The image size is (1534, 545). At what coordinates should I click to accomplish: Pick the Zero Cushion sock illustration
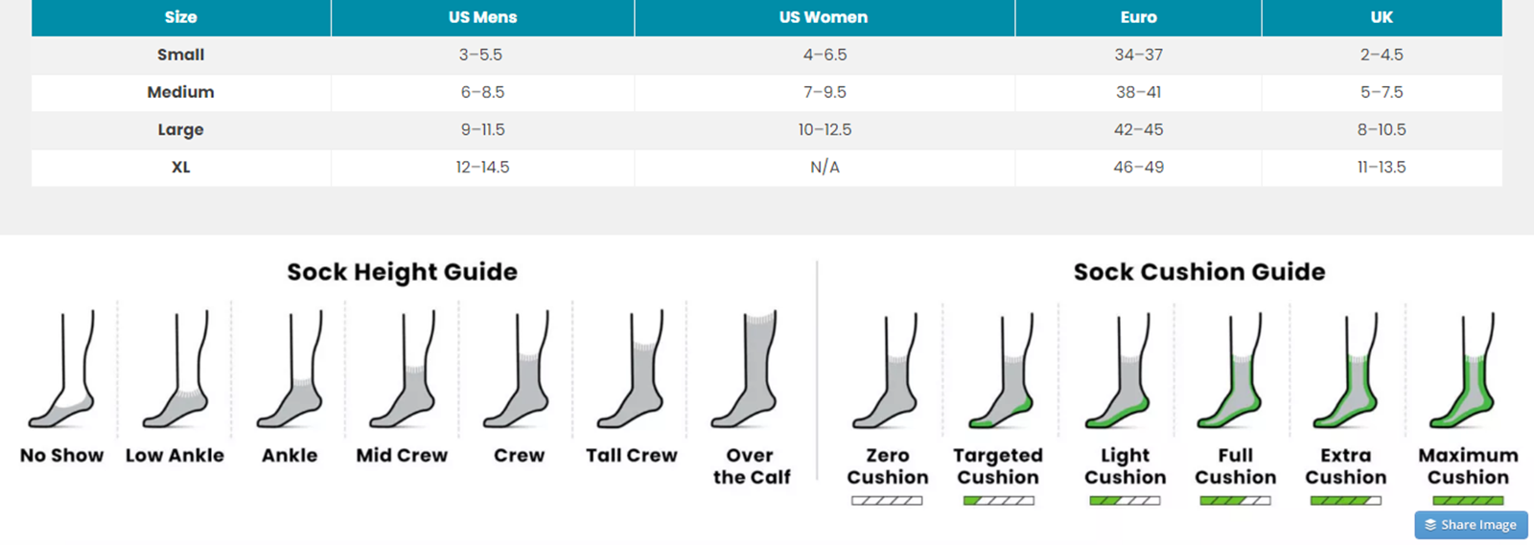(x=887, y=372)
